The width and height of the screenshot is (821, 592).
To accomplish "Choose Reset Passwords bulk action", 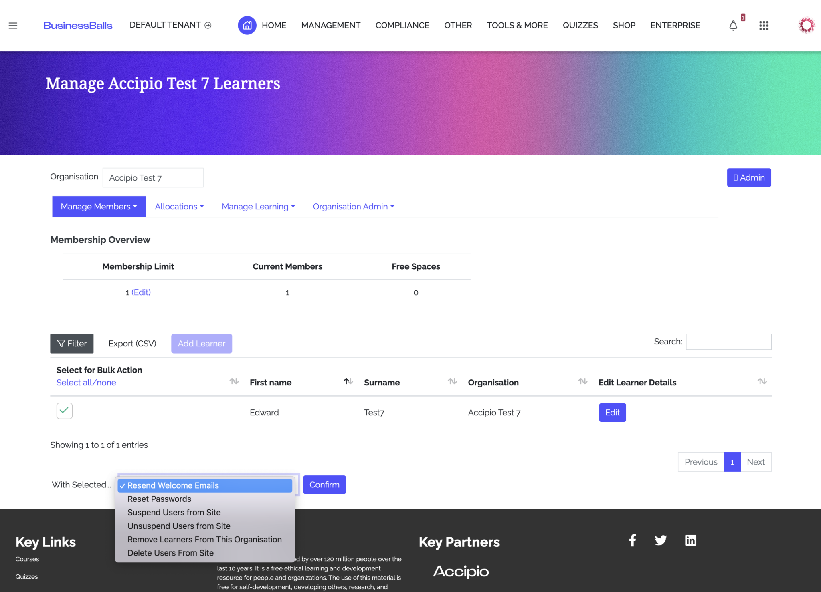I will tap(159, 499).
